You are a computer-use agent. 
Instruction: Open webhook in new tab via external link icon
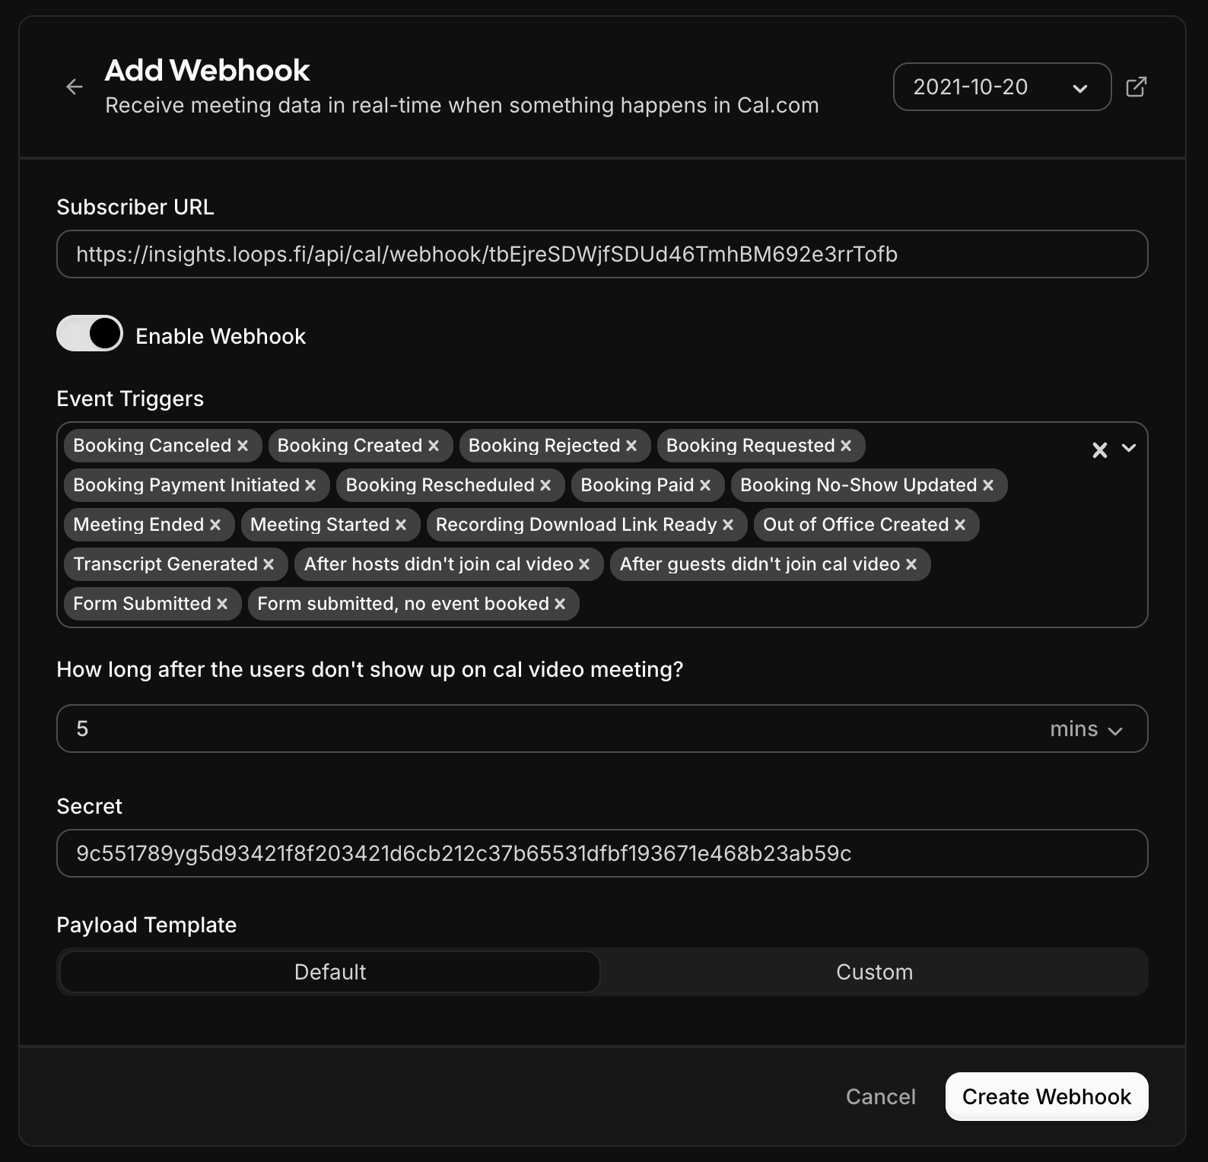(x=1136, y=87)
